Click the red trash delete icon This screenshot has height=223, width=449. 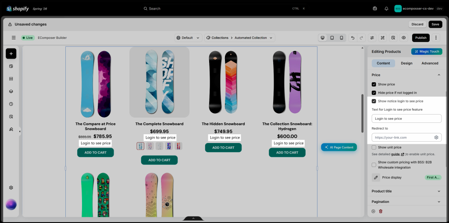pyautogui.click(x=381, y=211)
